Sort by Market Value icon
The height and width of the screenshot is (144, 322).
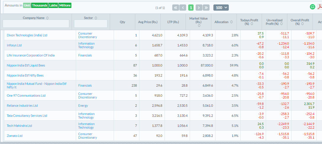[199, 26]
